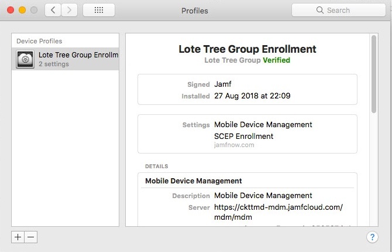
Task: Add a profile with the plus button
Action: point(18,237)
